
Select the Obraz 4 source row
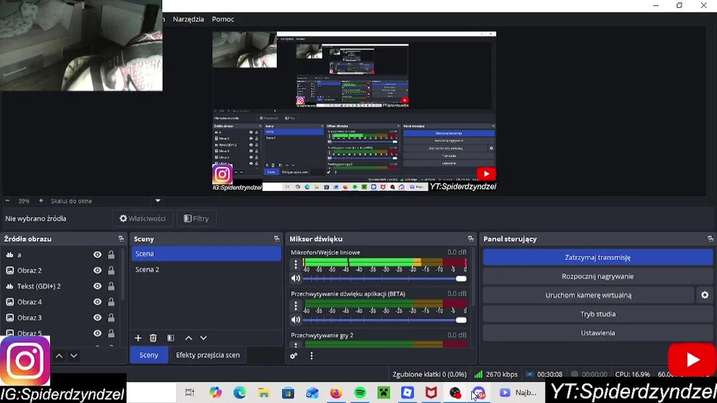pos(61,302)
